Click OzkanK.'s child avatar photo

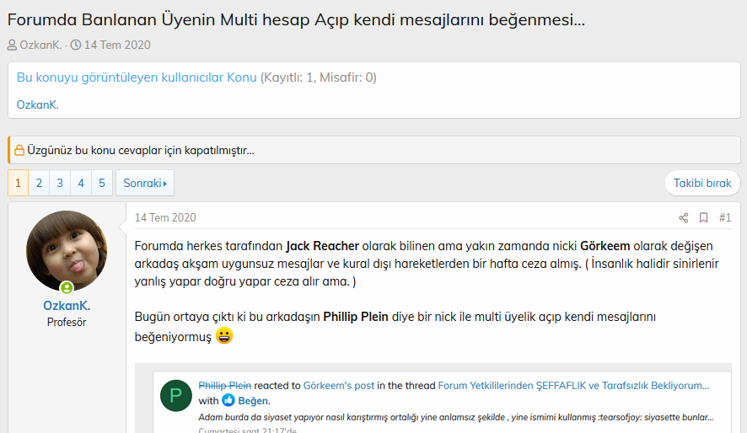tap(67, 250)
